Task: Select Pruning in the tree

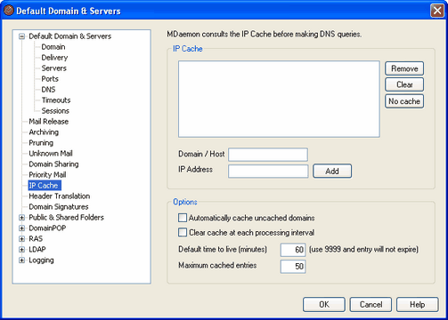Action: [x=41, y=143]
